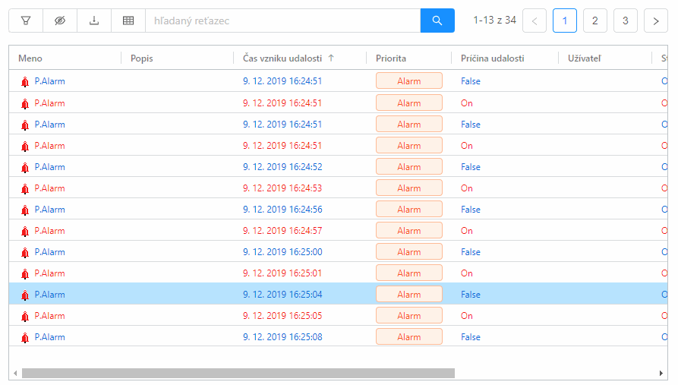Open the table columns grid icon
The image size is (678, 385).
tap(128, 21)
